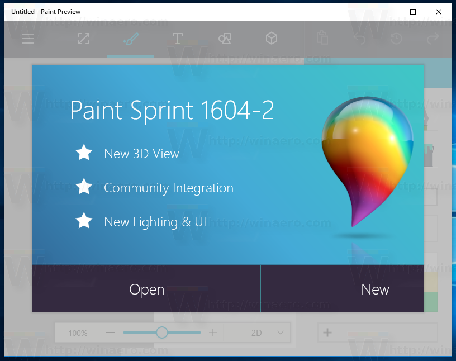The height and width of the screenshot is (361, 456).
Task: Open the hamburger menu
Action: pos(28,39)
